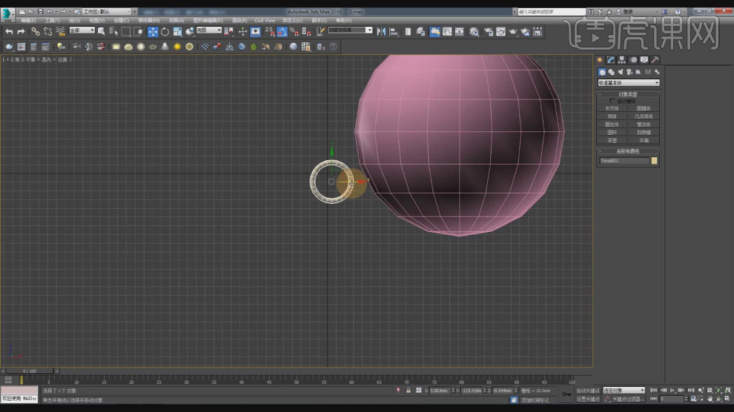Click the 圆柱体 cylinder primitive button
The image size is (734, 412).
click(x=612, y=124)
